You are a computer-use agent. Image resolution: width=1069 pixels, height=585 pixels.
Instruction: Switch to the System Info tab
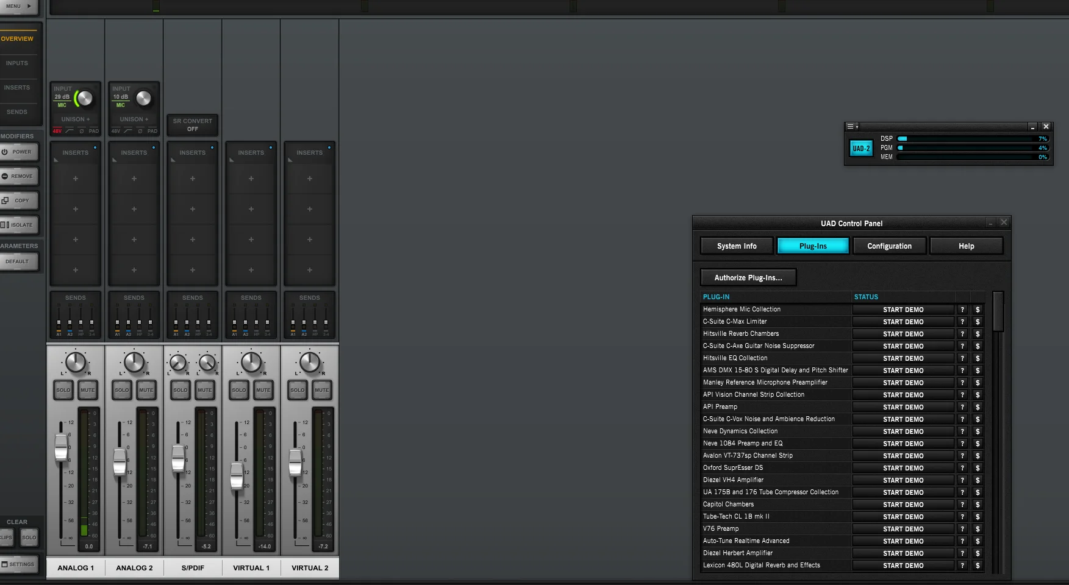click(x=737, y=246)
